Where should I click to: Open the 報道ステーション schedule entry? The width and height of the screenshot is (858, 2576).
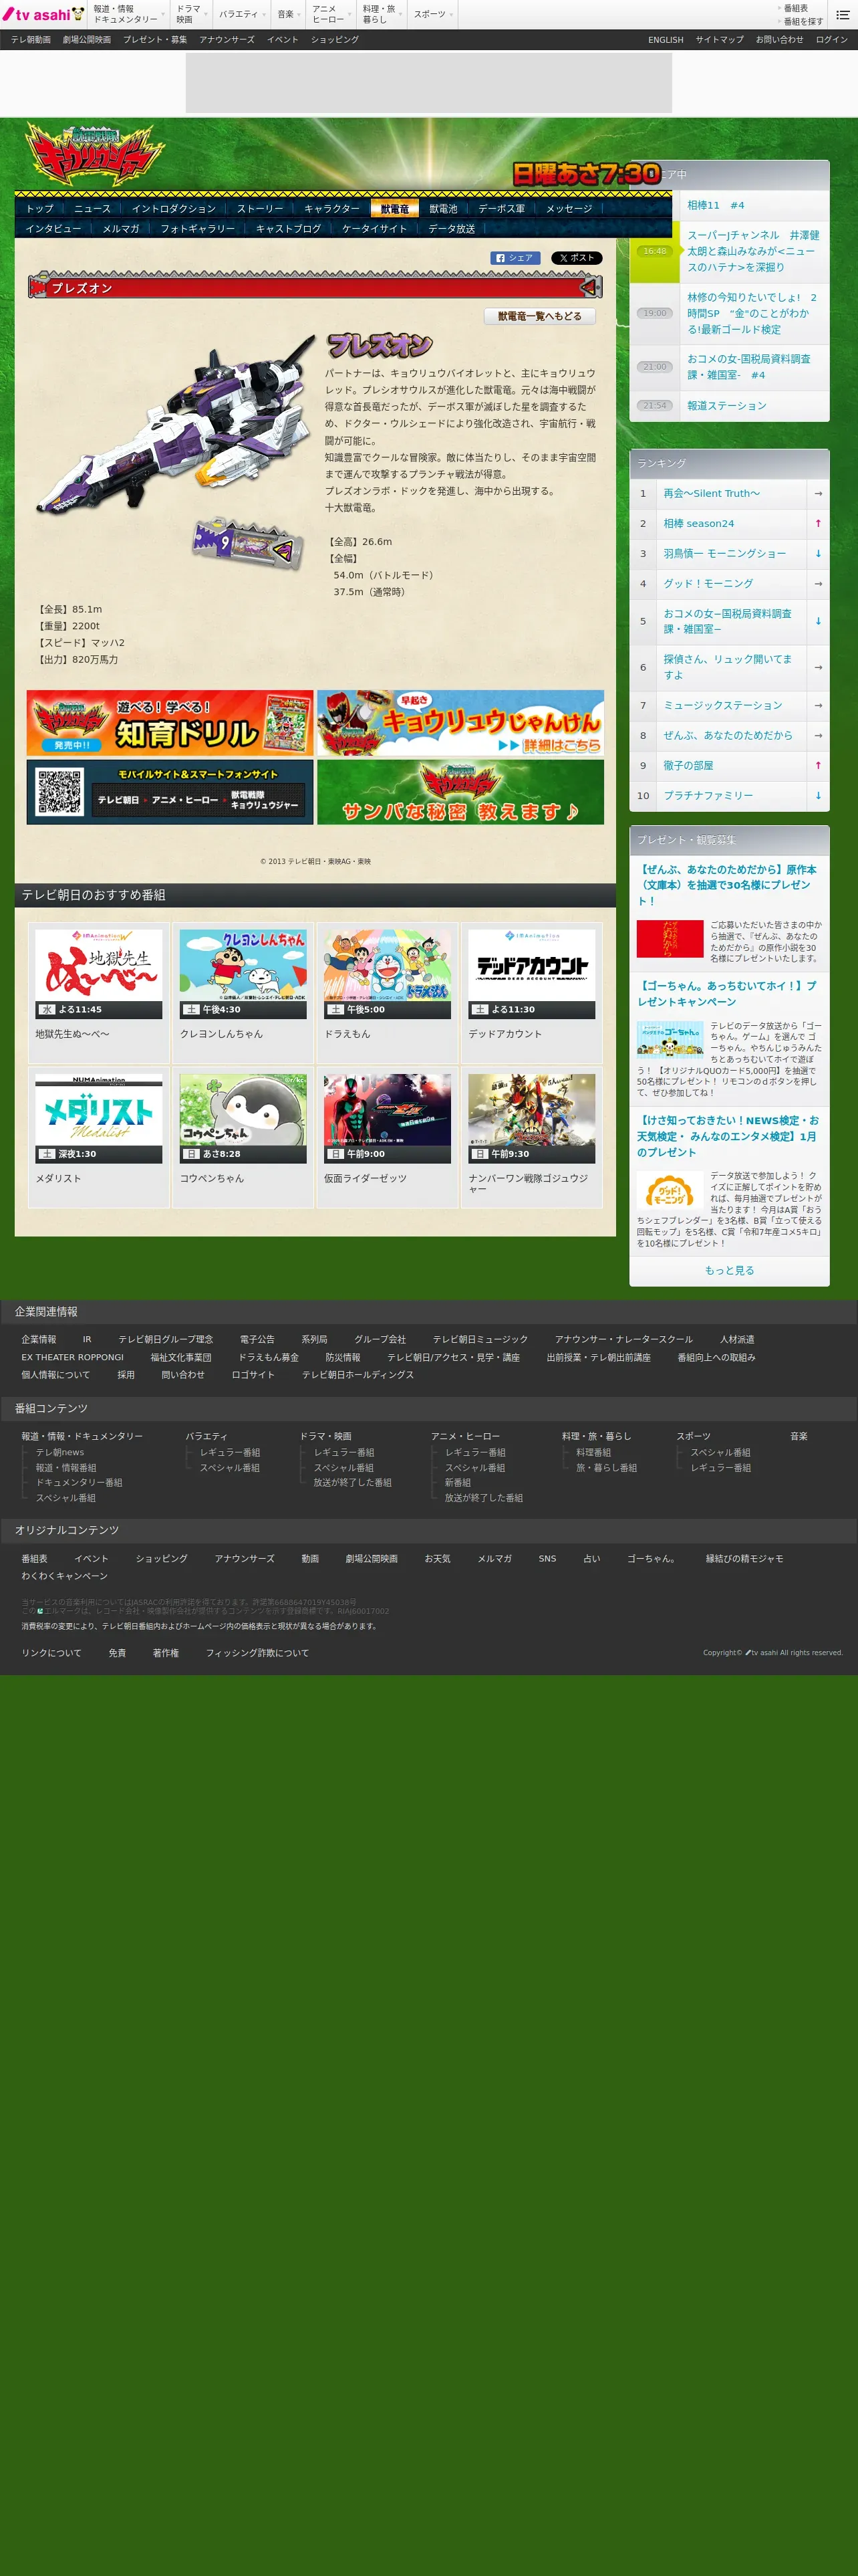click(726, 405)
